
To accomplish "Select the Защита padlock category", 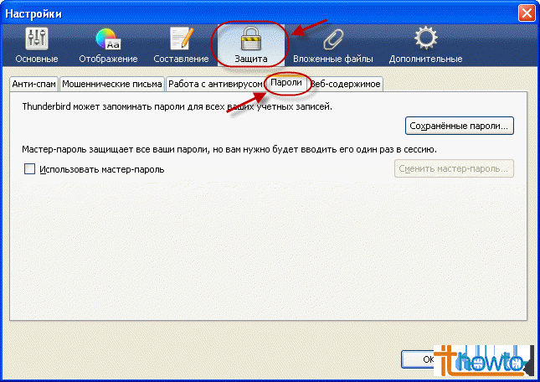I will tap(250, 46).
